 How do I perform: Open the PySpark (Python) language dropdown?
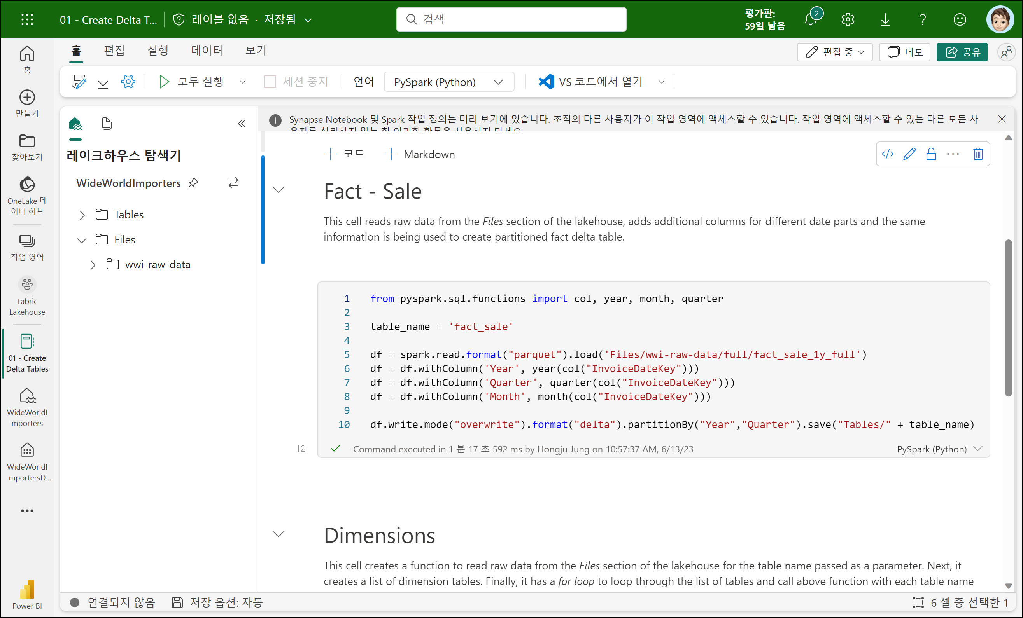[448, 82]
